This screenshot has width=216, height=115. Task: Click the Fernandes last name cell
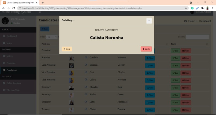click(x=122, y=102)
